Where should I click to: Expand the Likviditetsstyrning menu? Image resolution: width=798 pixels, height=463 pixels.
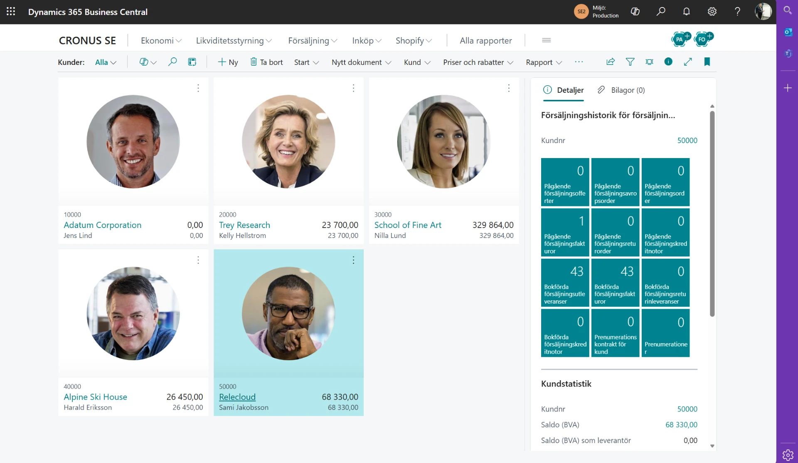tap(234, 40)
